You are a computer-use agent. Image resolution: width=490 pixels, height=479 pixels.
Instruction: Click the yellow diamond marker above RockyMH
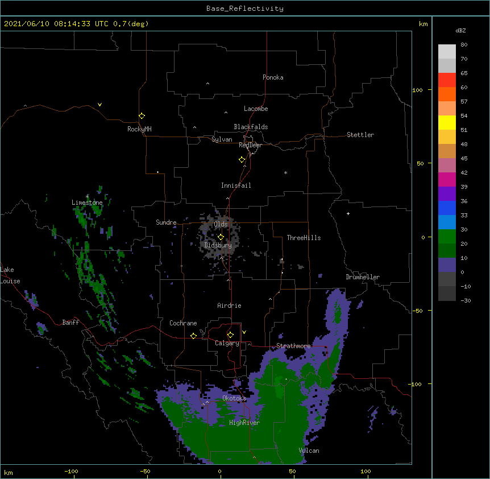point(142,116)
